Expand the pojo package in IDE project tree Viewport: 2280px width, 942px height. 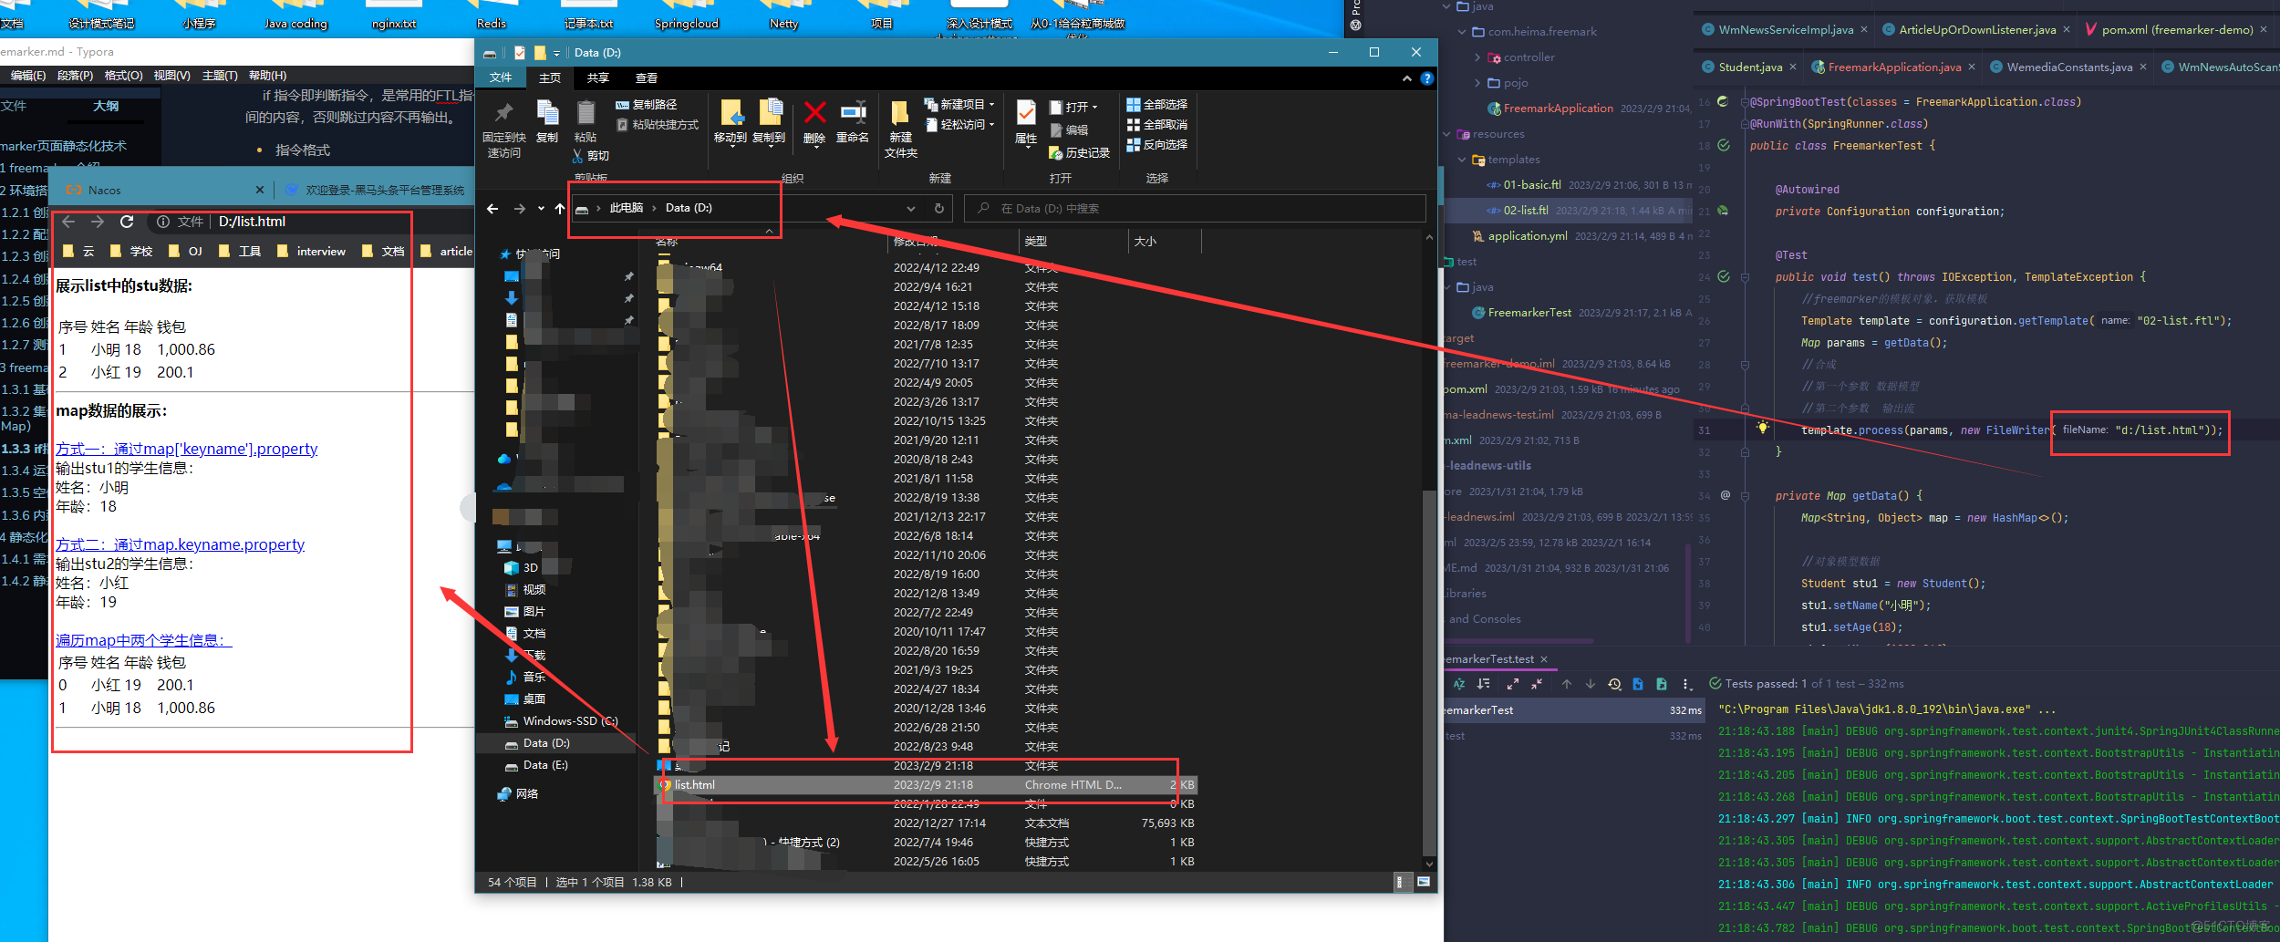(1477, 83)
